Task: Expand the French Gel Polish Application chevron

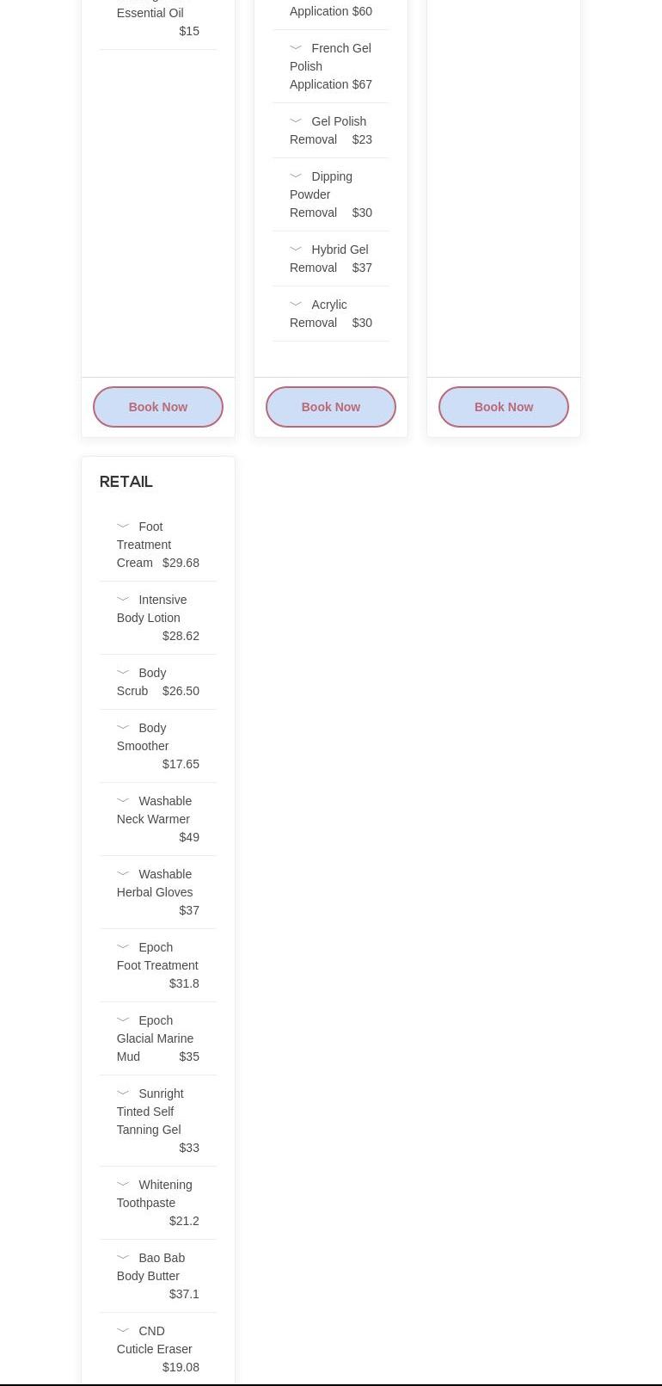Action: pos(296,48)
